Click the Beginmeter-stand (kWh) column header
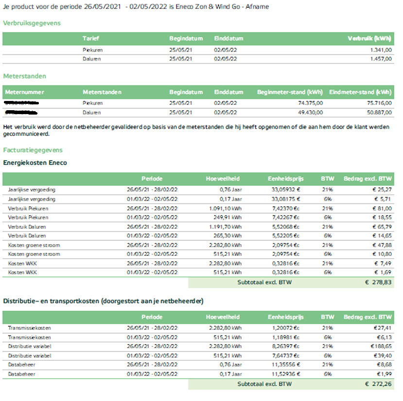Screen dimensions: 403x401 point(290,92)
